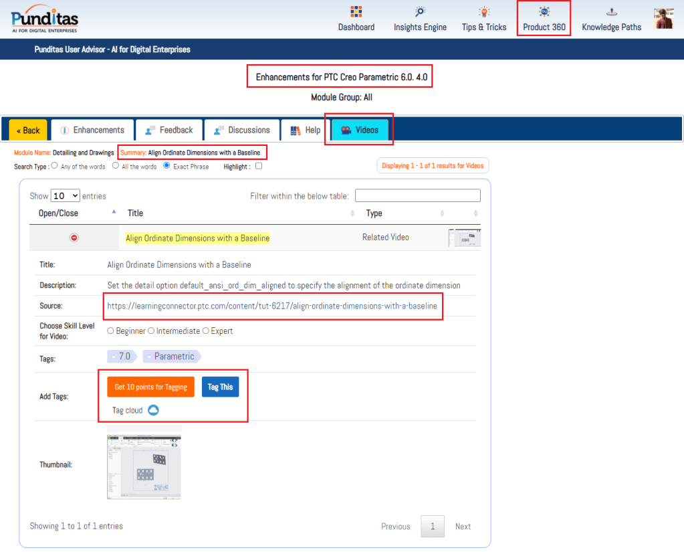The image size is (684, 552).
Task: Select the Expert skill level option
Action: point(207,331)
